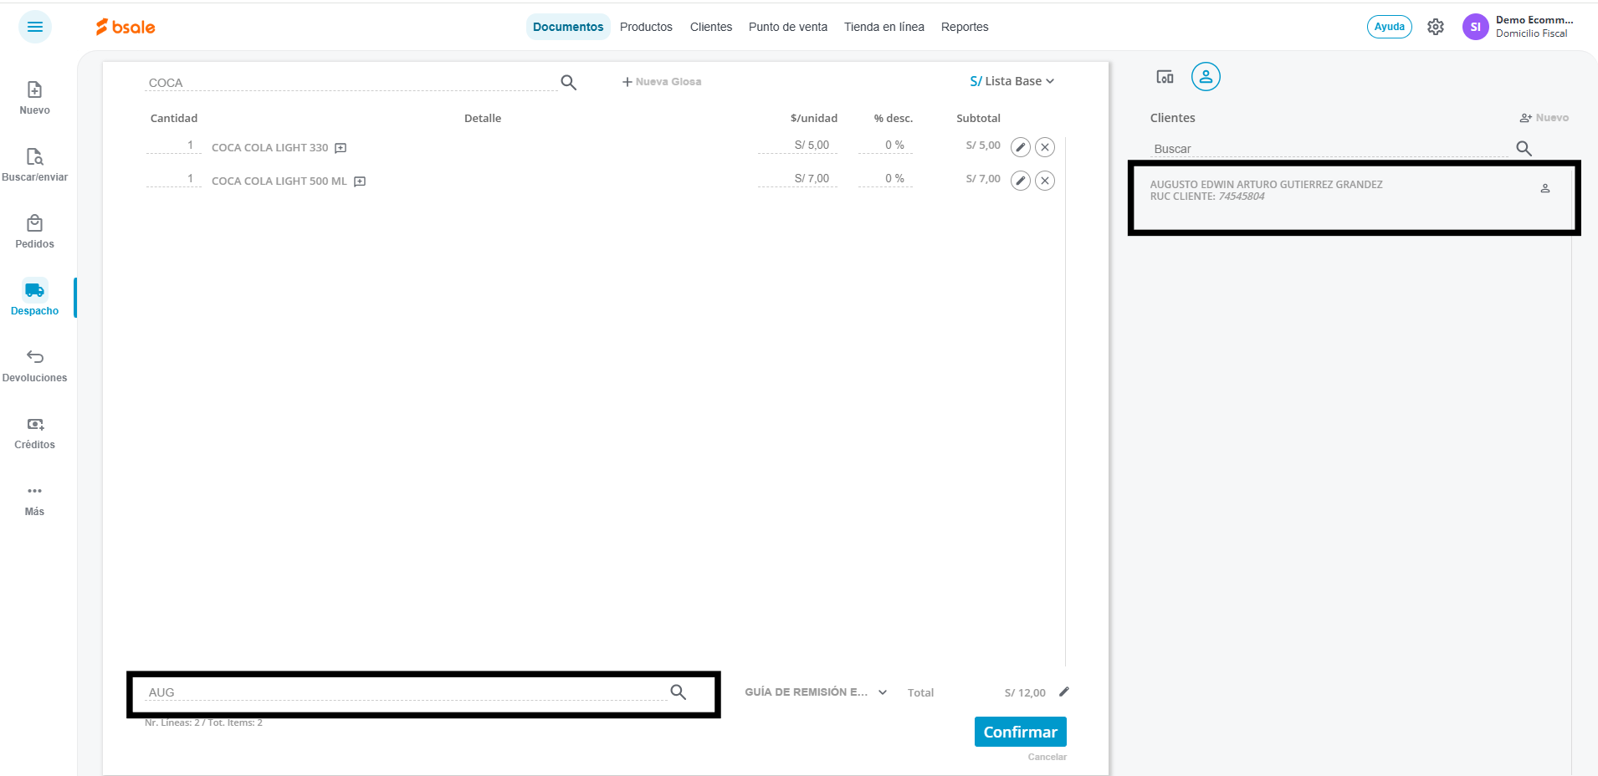Viewport: 1598px width, 776px height.
Task: Open Punto de venta menu
Action: pyautogui.click(x=788, y=27)
